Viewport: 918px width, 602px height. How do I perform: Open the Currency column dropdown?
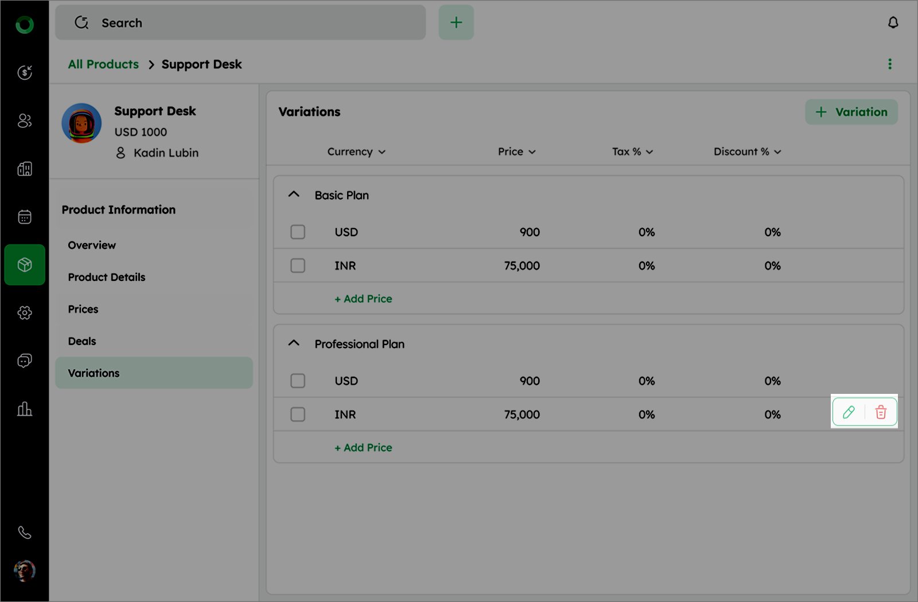356,152
